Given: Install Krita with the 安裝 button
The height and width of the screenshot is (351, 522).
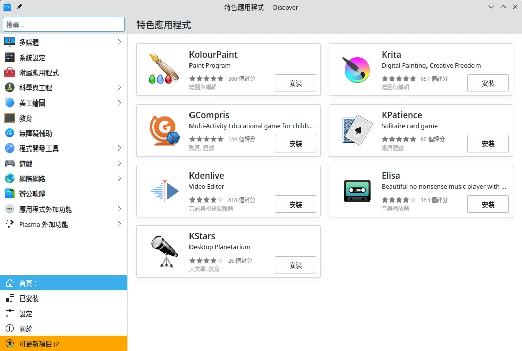Looking at the screenshot, I should point(488,83).
